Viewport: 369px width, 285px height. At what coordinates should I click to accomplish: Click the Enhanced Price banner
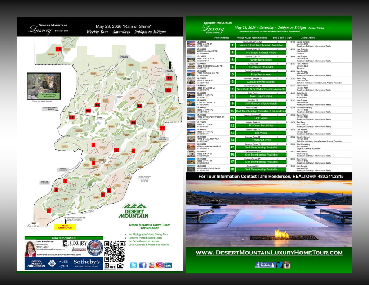261,140
